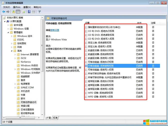The height and width of the screenshot is (126, 168).
Task: Click the Forward arrow toolbar icon
Action: coord(8,11)
